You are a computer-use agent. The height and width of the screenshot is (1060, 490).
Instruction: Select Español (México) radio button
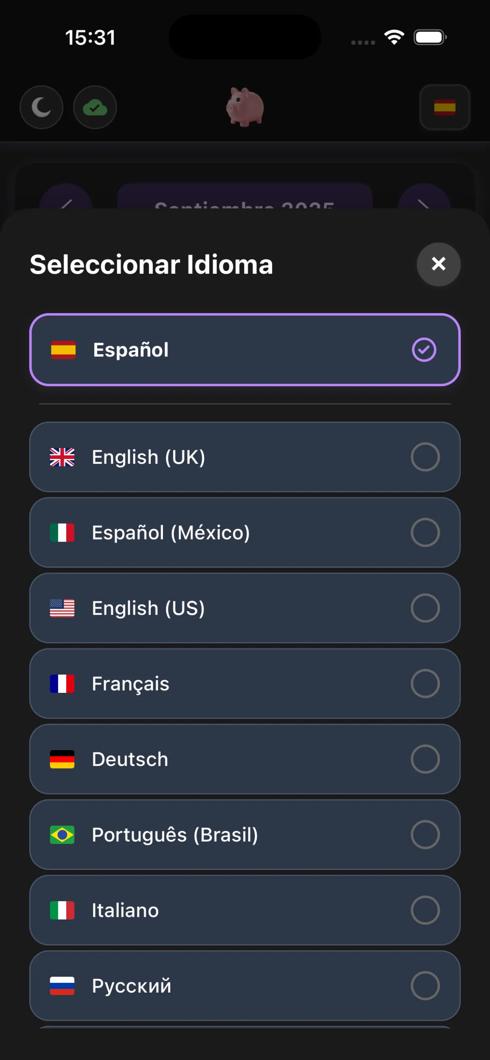point(425,532)
